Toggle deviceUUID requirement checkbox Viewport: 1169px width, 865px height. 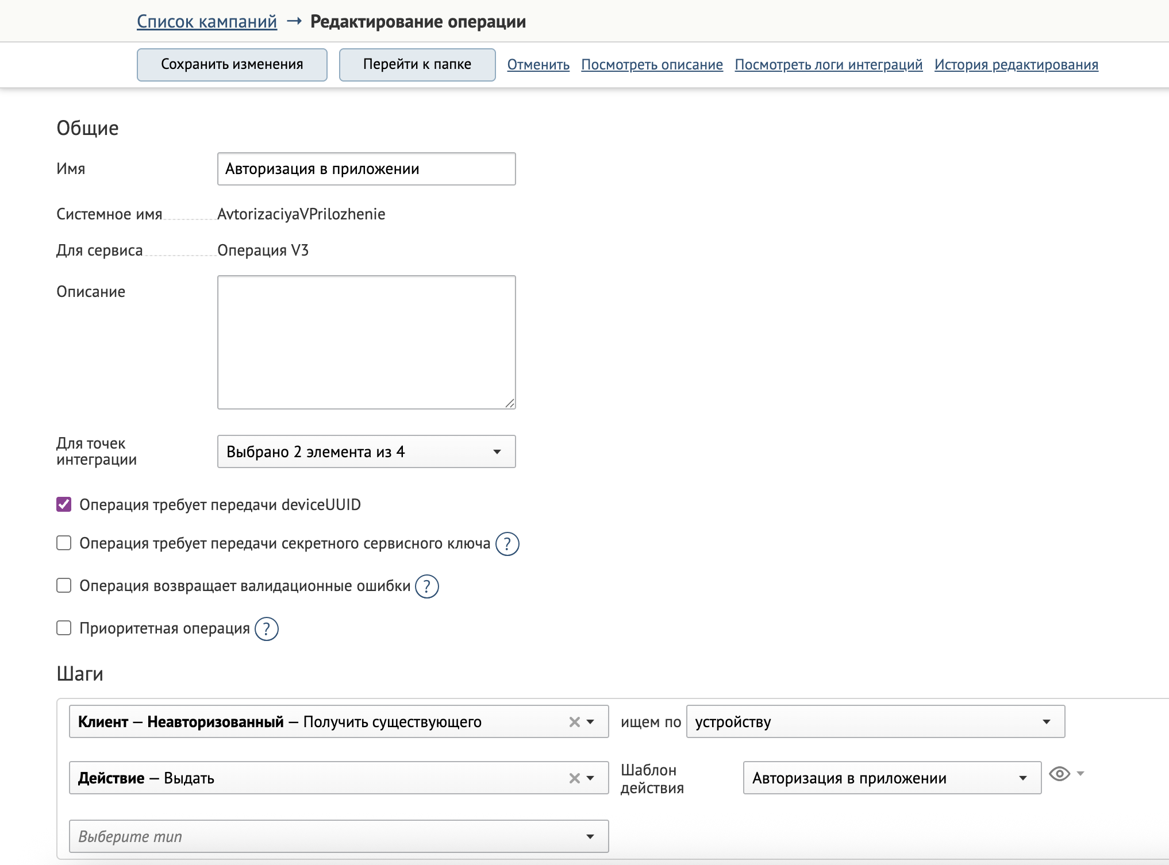point(64,504)
